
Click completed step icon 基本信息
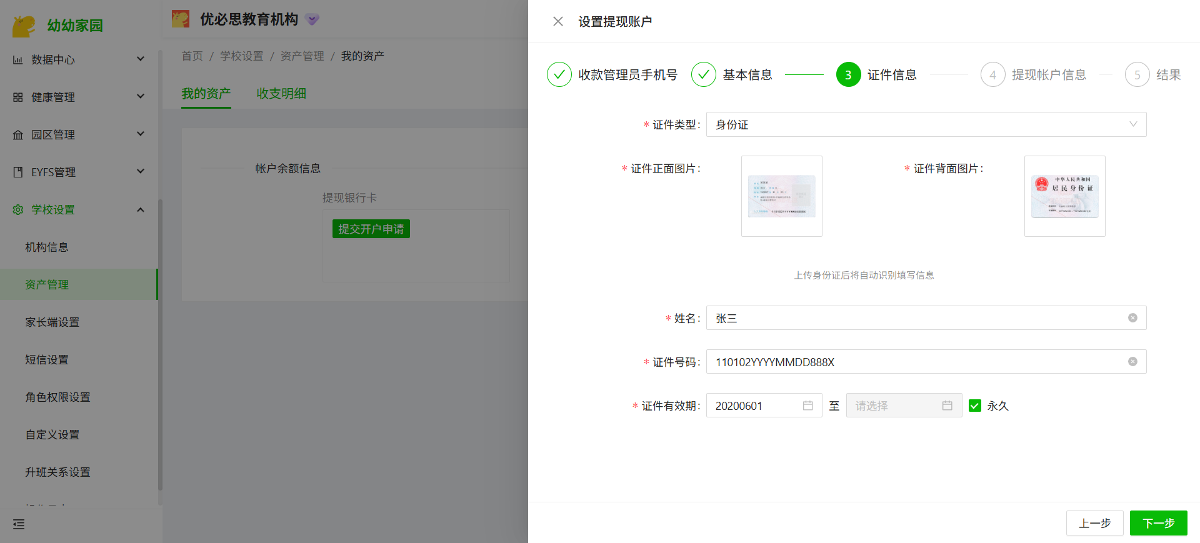tap(704, 74)
